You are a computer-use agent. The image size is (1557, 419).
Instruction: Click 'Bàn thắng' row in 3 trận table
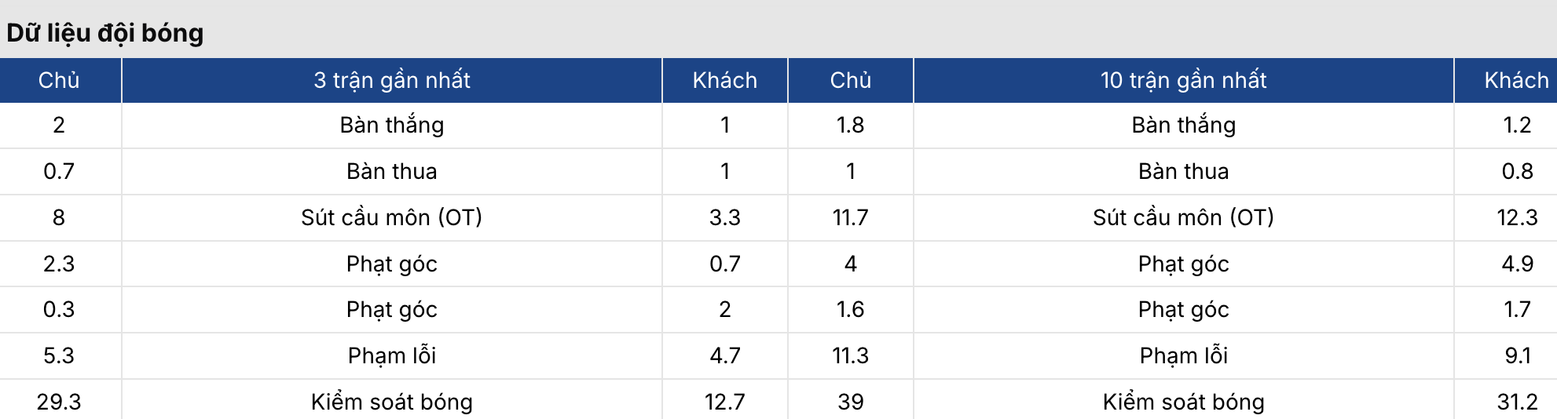pos(392,126)
